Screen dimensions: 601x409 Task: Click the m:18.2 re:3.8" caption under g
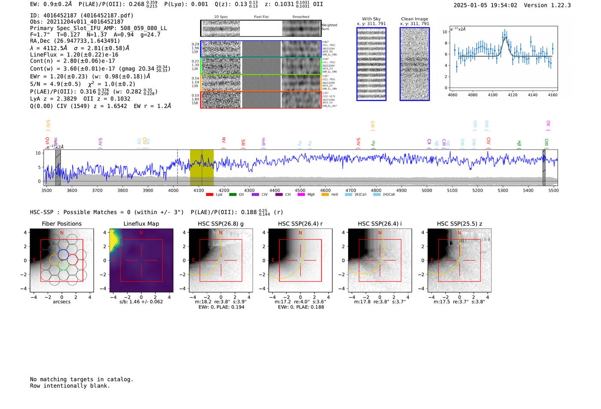[x=221, y=302]
